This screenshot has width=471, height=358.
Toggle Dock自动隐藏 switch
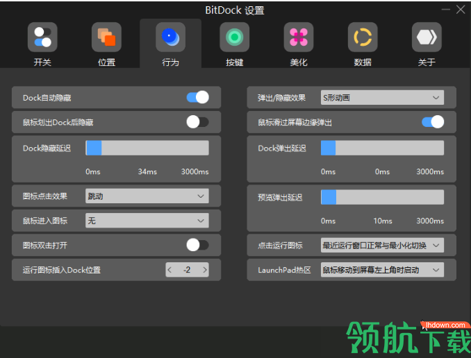coord(198,97)
